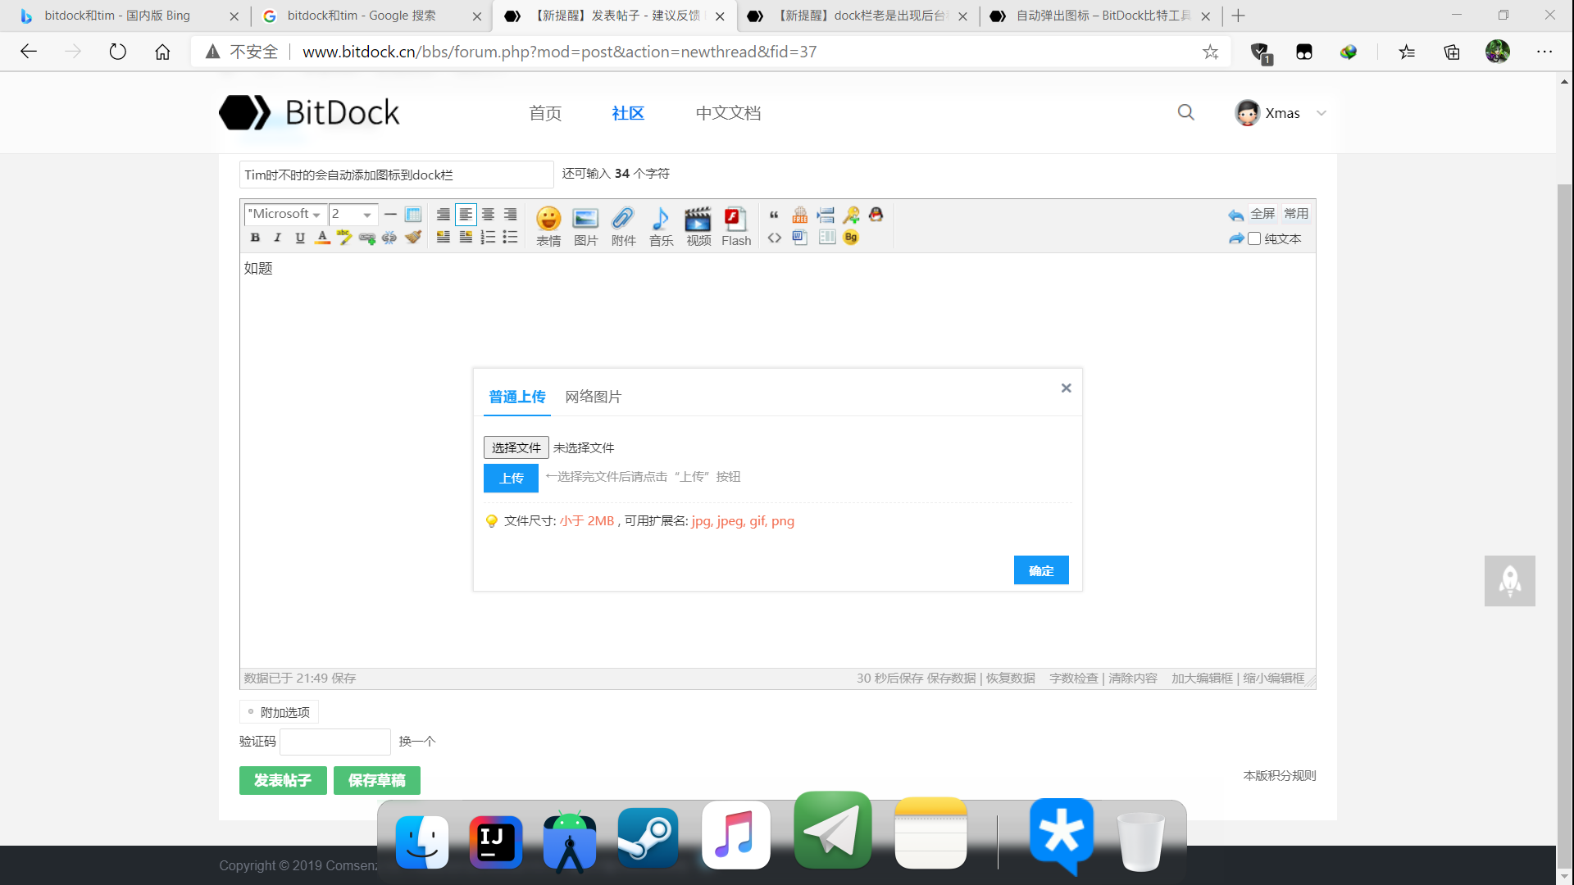Viewport: 1574px width, 885px height.
Task: Open Finder from the dock
Action: point(422,842)
